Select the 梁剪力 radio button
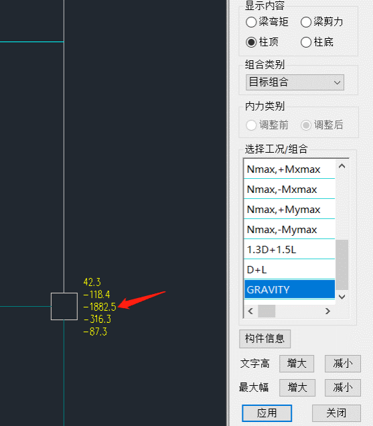Screen dimensions: 373x426 322,22
